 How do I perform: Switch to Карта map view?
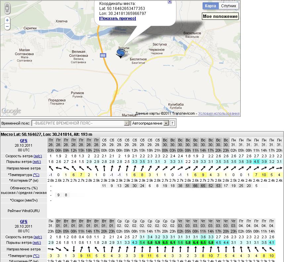pos(210,6)
